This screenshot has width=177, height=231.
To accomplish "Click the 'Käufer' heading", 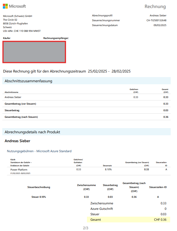I will 7,38.
